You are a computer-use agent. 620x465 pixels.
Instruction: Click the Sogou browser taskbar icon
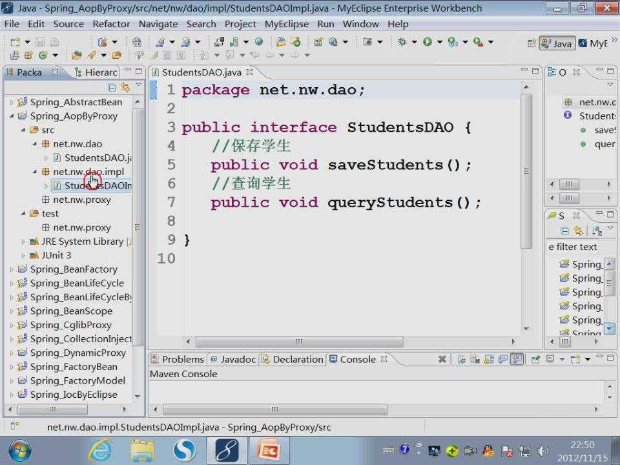[184, 451]
